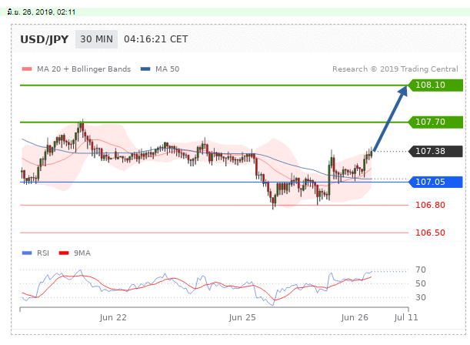Click the RSI 30 axis label
Image resolution: width=470 pixels, height=345 pixels.
click(x=421, y=297)
